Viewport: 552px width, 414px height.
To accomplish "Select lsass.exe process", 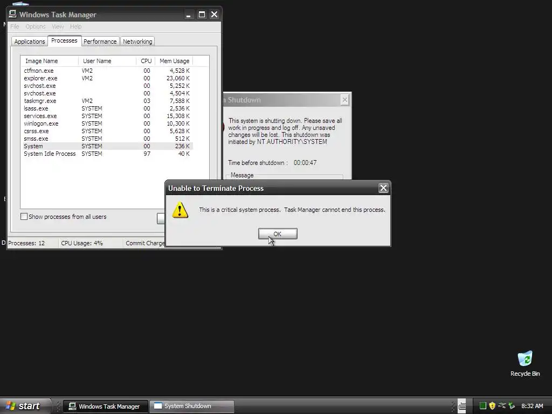I will (107, 108).
